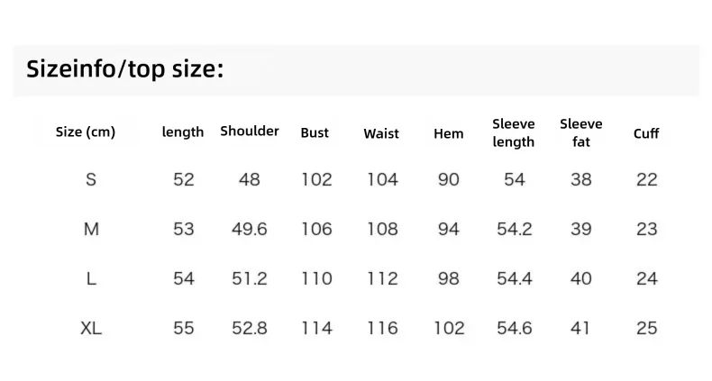The image size is (712, 381).
Task: Click the length column header
Action: click(183, 132)
